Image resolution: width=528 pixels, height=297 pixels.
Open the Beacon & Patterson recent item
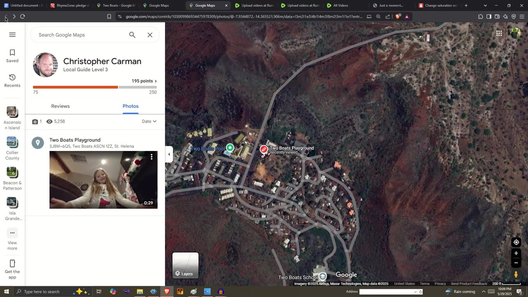click(x=12, y=179)
